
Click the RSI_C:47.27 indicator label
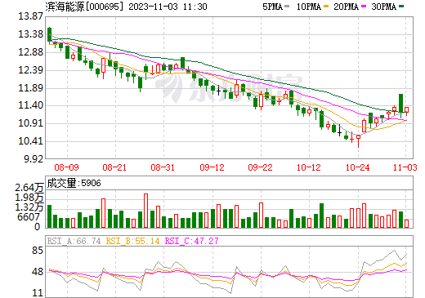[192, 241]
